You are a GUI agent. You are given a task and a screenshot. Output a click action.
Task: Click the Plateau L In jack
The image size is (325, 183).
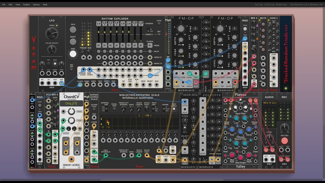coord(225,100)
